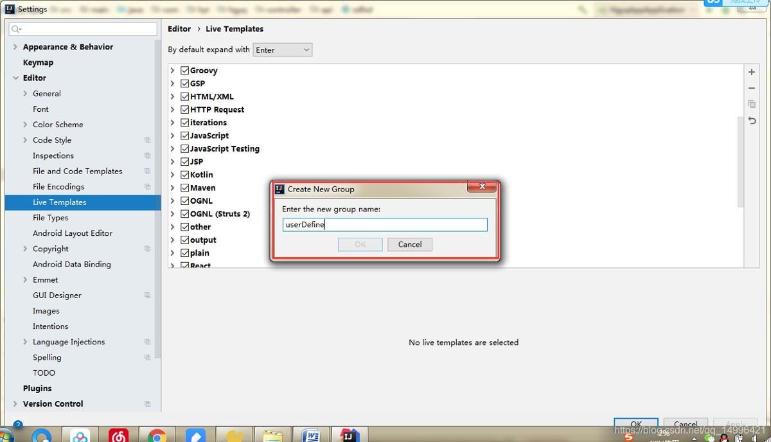
Task: Expand the OGNL template group
Action: pyautogui.click(x=173, y=201)
